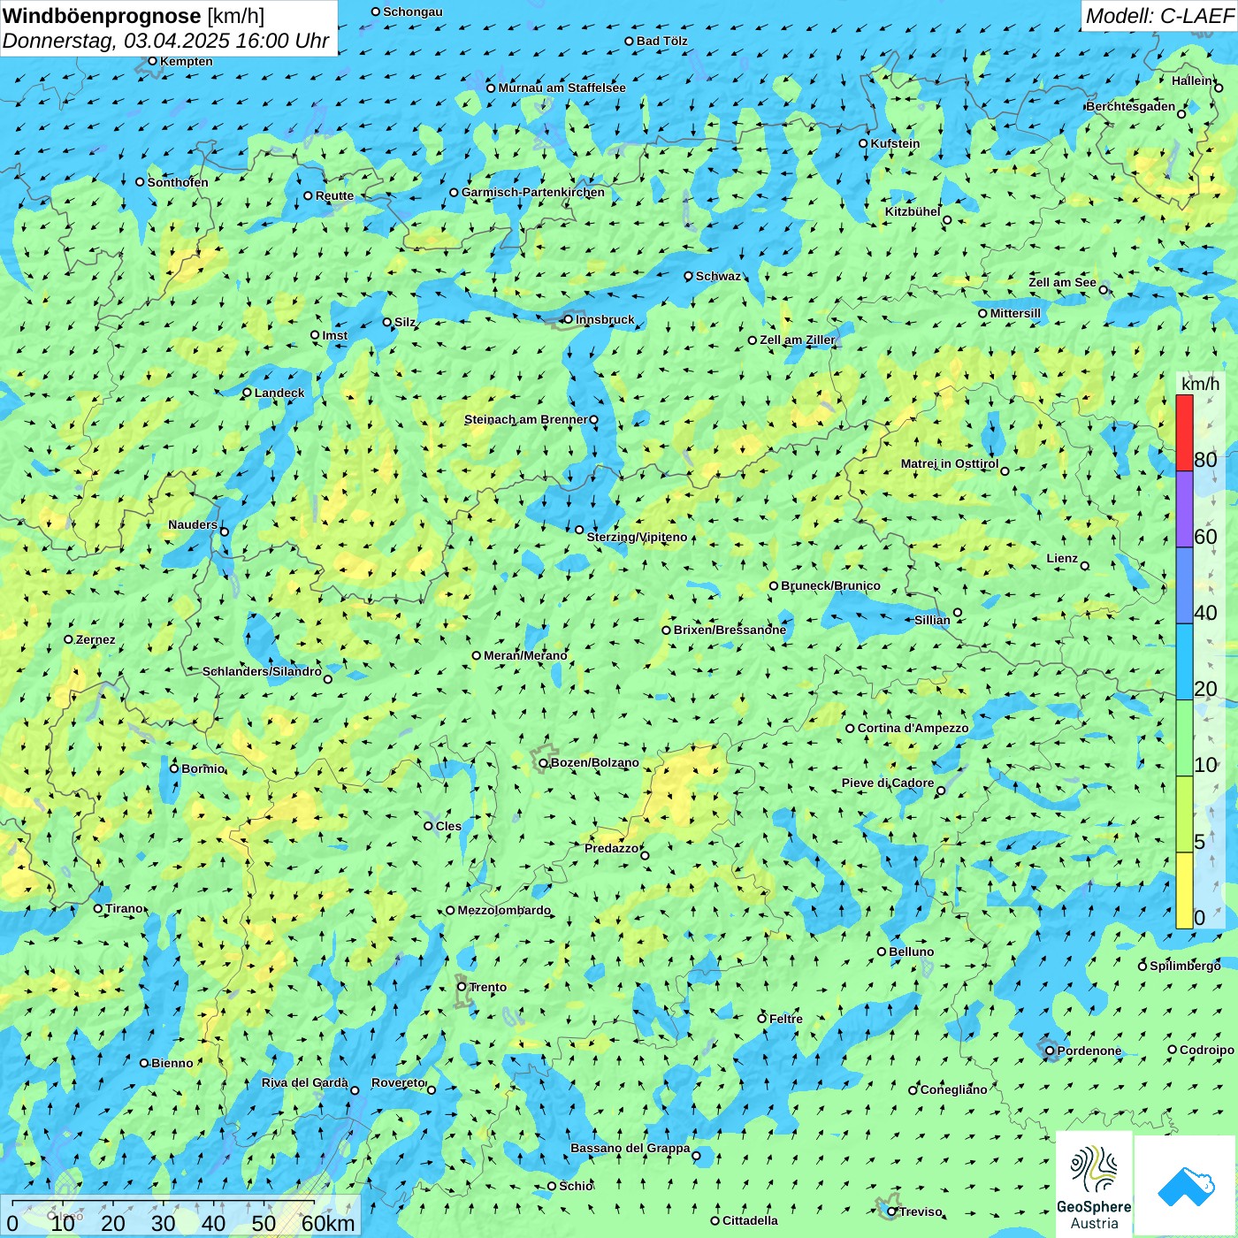The height and width of the screenshot is (1238, 1238).
Task: Click the 'Bienno' label
Action: coord(172,1063)
